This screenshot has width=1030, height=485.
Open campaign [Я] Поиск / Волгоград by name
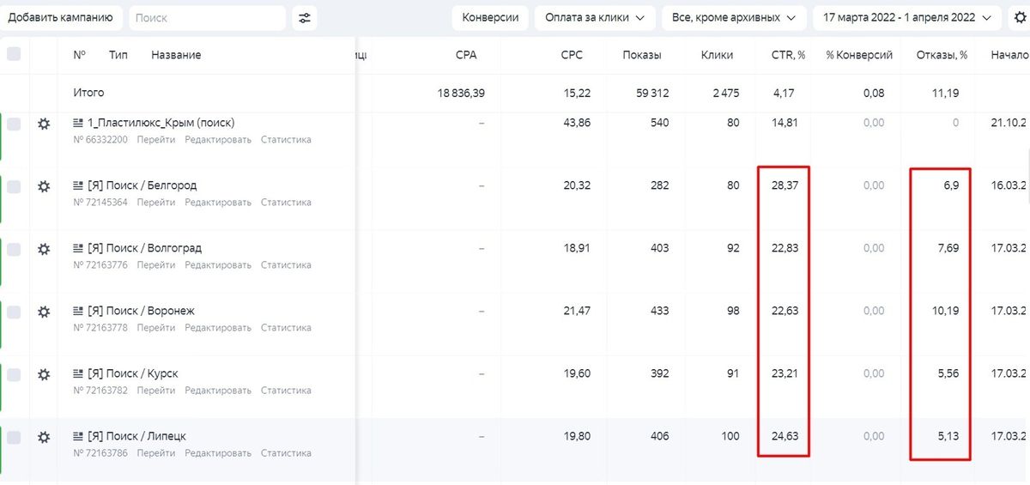144,248
